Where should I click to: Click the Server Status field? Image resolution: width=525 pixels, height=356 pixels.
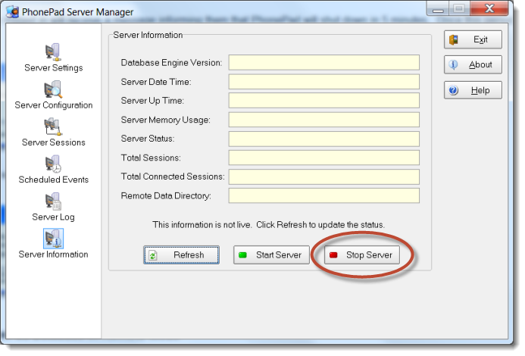(x=324, y=139)
